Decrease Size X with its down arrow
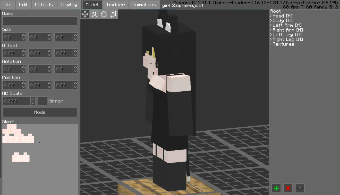 (23, 39)
